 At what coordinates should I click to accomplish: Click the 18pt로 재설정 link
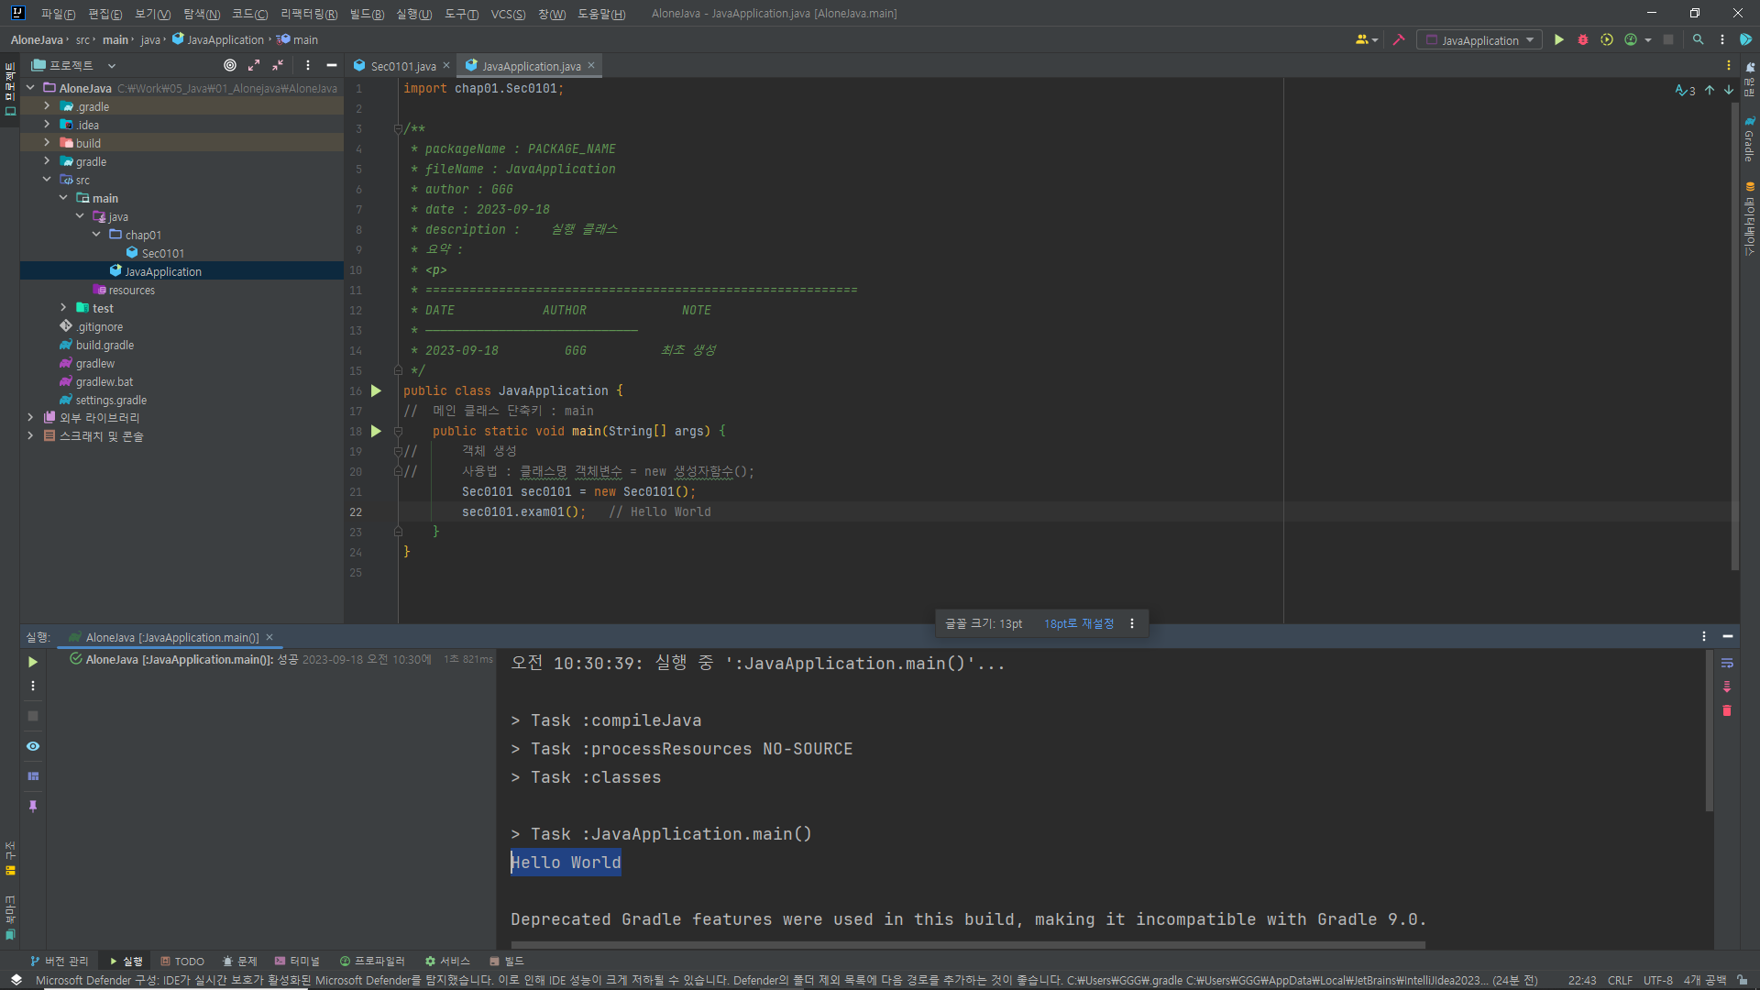1079,623
